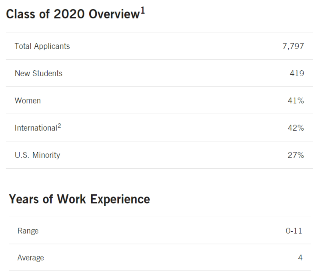Click the 419 new students value
The image size is (324, 274).
click(297, 73)
